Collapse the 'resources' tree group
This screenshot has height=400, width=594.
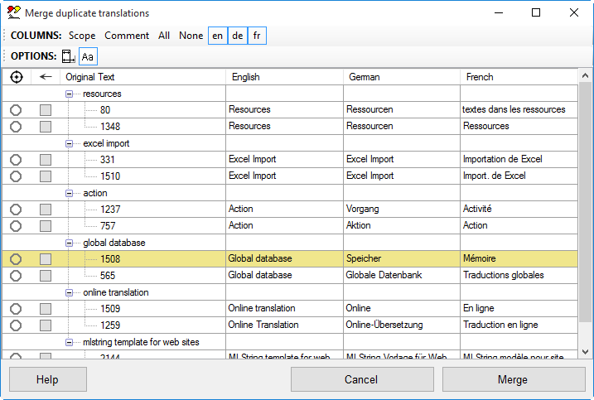pyautogui.click(x=70, y=94)
